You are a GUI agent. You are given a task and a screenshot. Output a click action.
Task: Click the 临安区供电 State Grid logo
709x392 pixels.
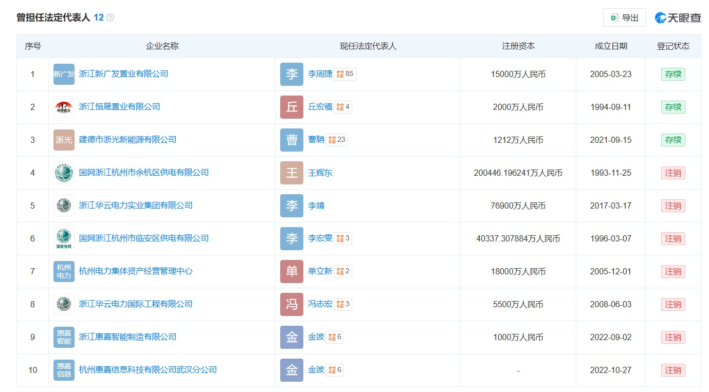(x=64, y=238)
